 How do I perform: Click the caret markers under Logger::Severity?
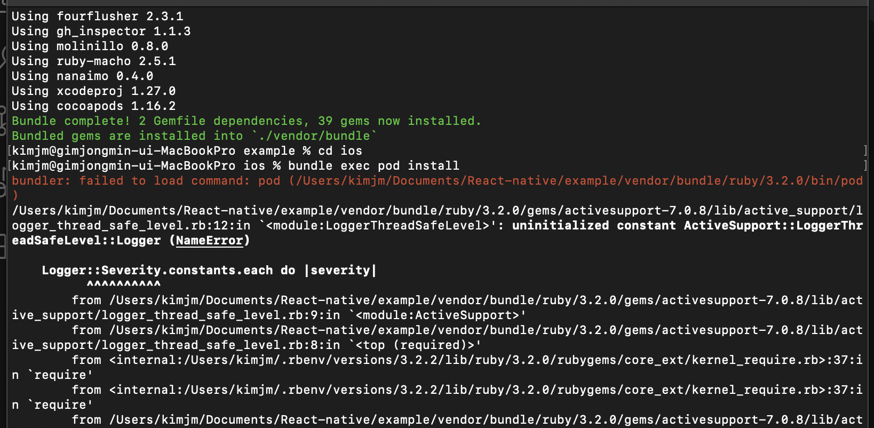[x=123, y=284]
